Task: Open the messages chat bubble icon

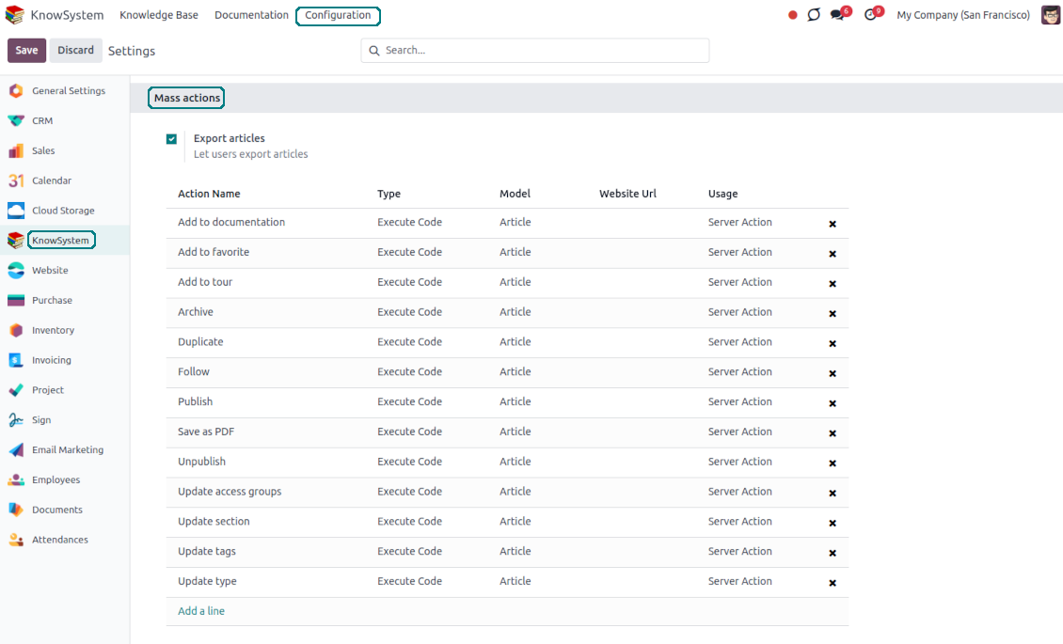Action: (837, 15)
